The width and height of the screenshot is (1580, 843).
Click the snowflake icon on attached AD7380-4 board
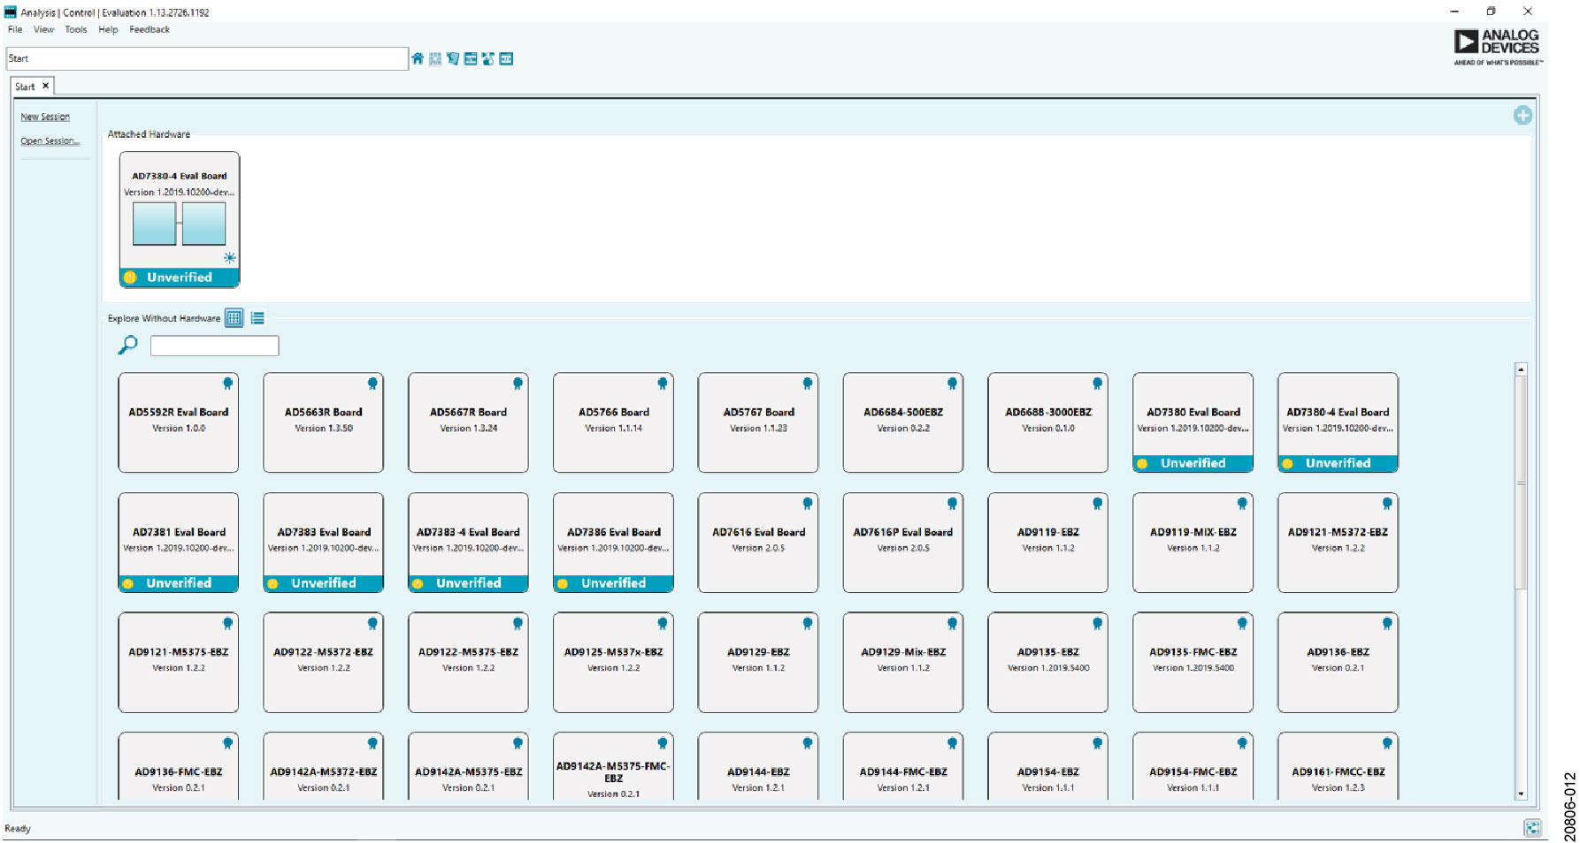229,258
